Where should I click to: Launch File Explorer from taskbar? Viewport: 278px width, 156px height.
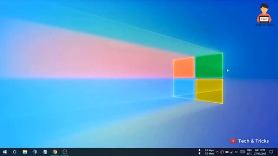coord(25,152)
